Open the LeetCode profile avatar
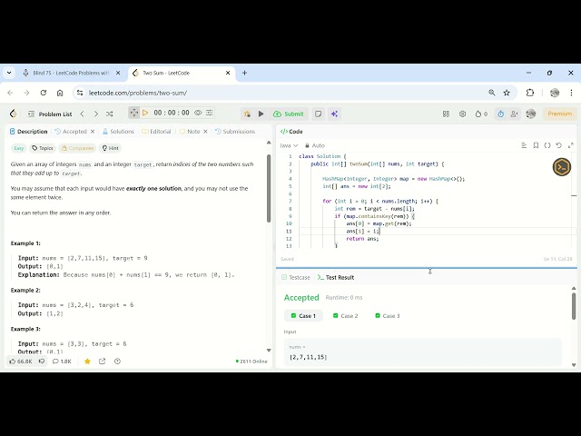 tap(531, 114)
